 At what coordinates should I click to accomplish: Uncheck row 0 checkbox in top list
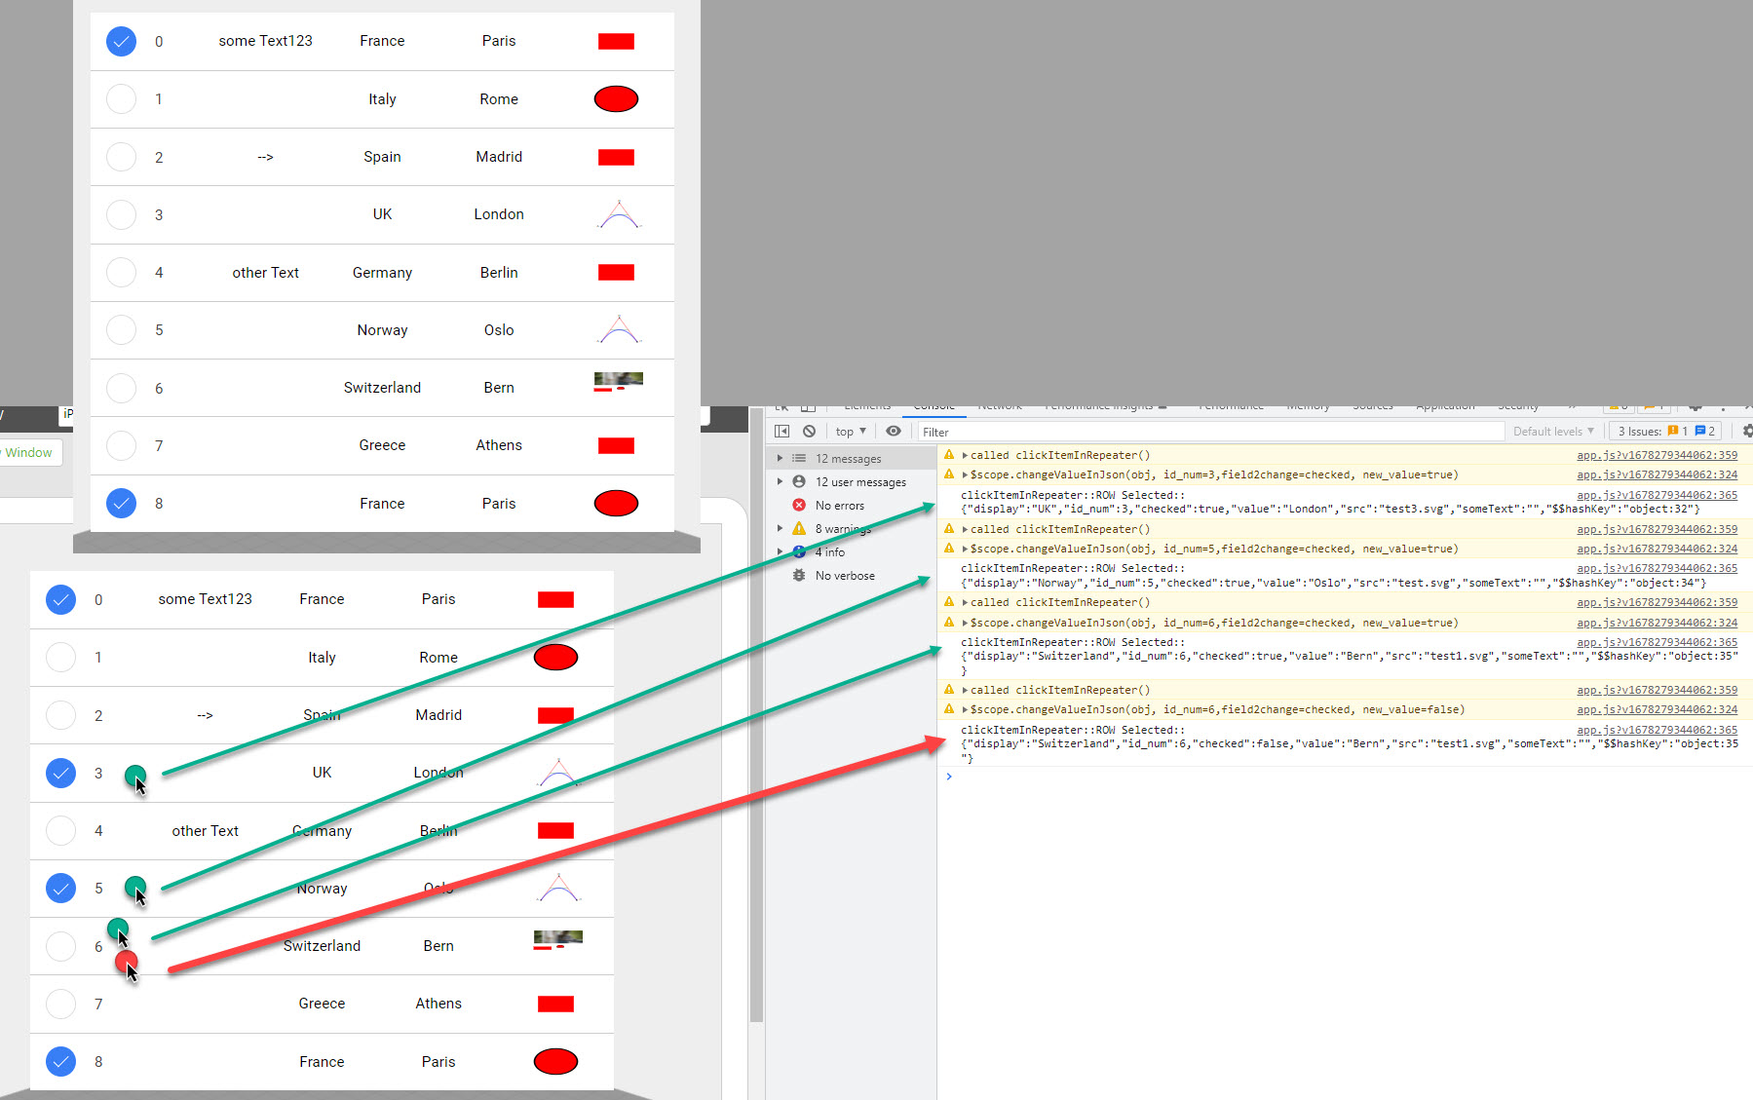pyautogui.click(x=121, y=41)
